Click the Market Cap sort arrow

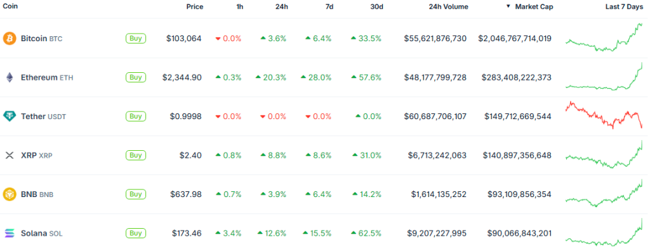pyautogui.click(x=508, y=6)
